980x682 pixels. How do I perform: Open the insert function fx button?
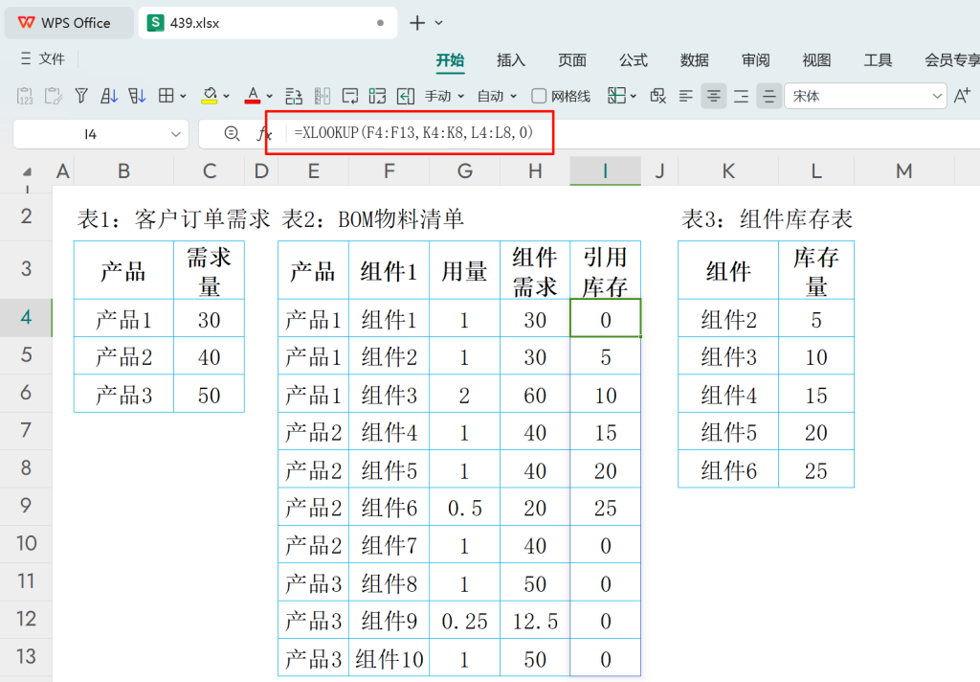coord(264,133)
